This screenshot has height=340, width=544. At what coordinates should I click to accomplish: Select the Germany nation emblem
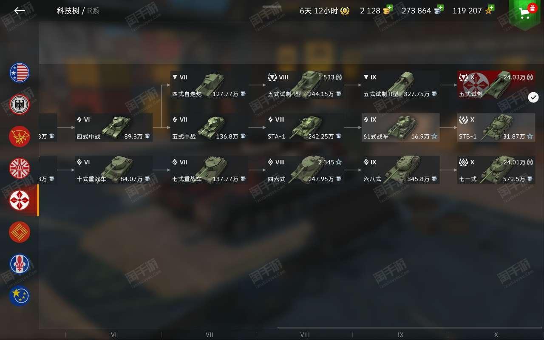[20, 105]
